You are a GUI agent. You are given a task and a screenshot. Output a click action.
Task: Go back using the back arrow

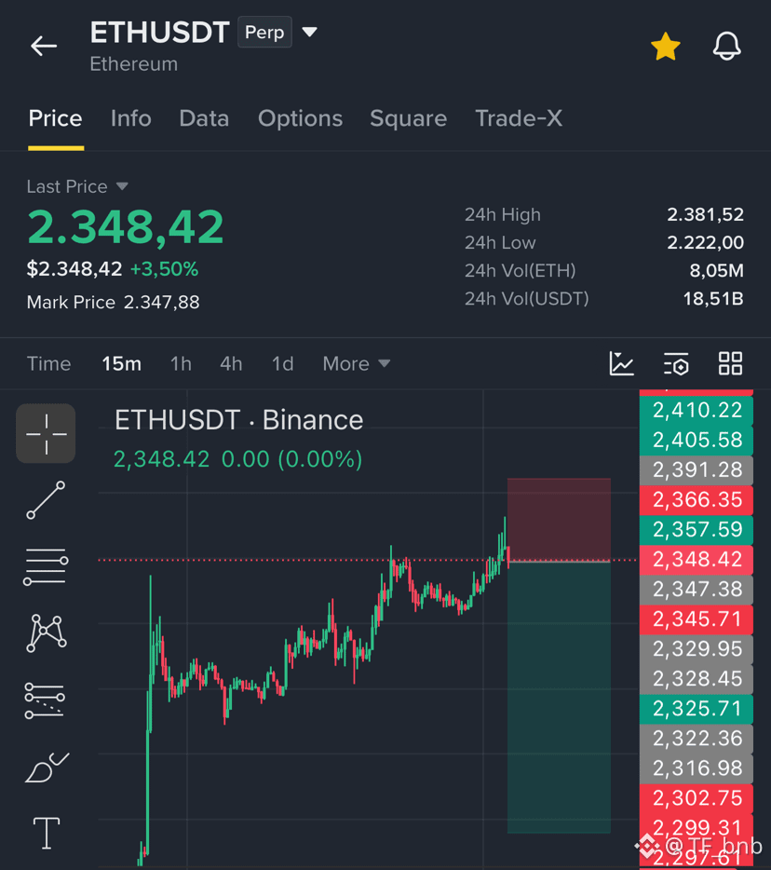pos(44,46)
